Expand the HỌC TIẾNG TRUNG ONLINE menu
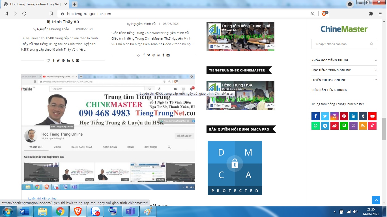Screen dimensions: 387x217 (x=376, y=70)
